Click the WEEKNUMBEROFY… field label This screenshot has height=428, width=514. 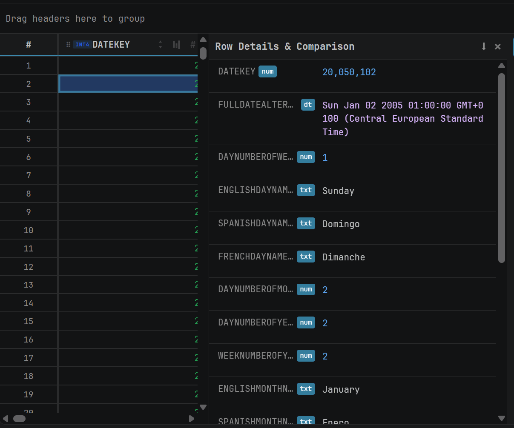(x=256, y=356)
